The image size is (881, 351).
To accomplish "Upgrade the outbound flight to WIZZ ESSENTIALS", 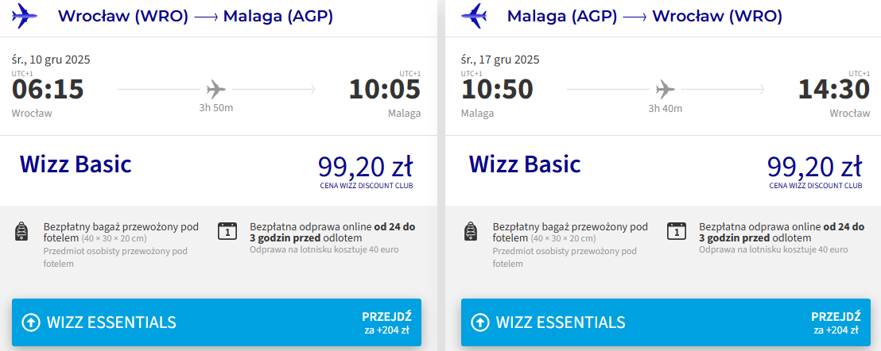I will pos(216,322).
